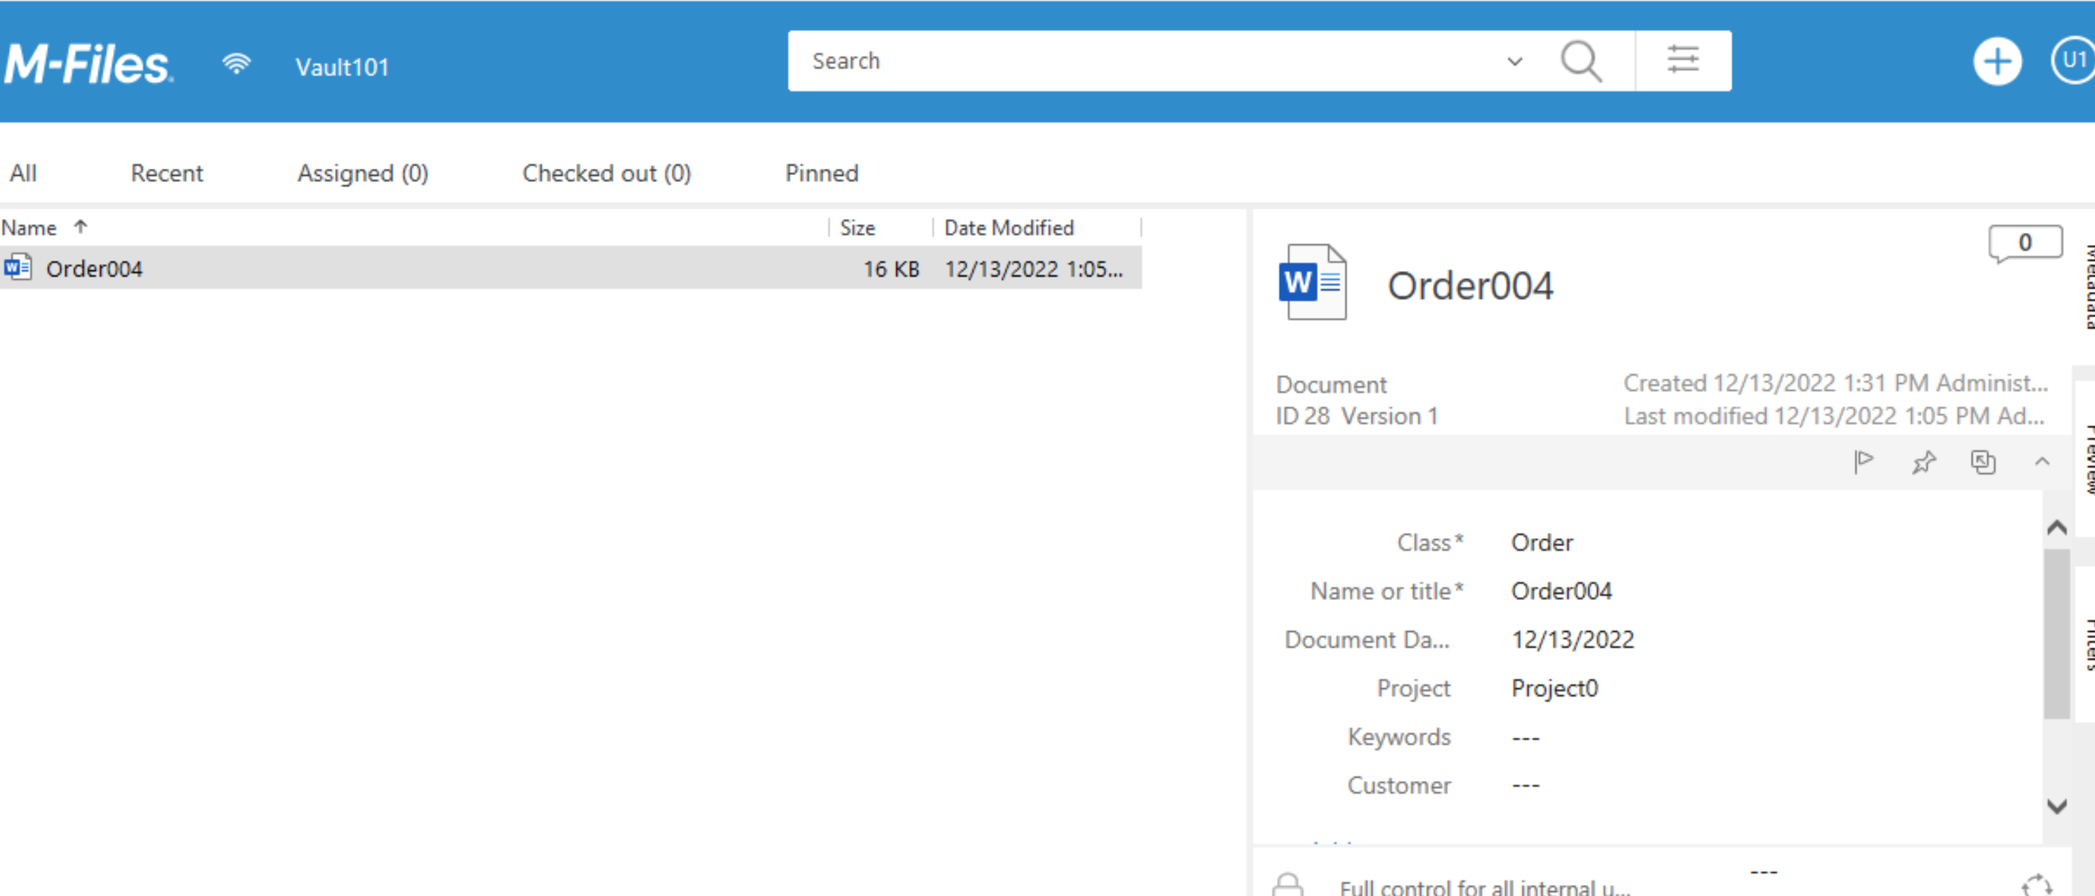Open workflow via the circular arrows icon
2095x896 pixels.
2037,885
